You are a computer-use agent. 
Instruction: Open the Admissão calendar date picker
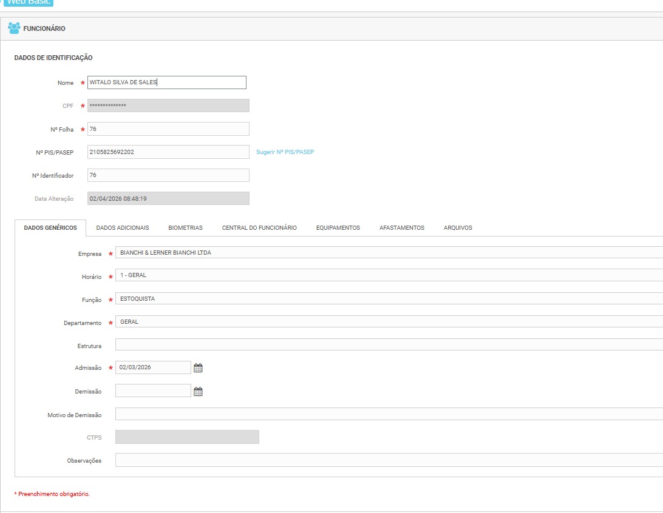(198, 367)
